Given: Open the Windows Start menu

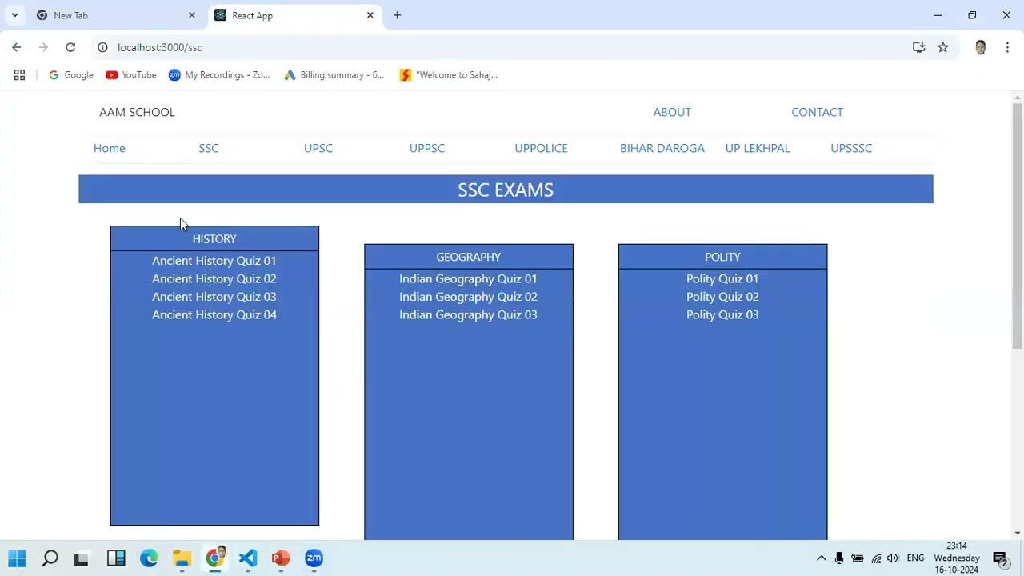Looking at the screenshot, I should pyautogui.click(x=17, y=558).
